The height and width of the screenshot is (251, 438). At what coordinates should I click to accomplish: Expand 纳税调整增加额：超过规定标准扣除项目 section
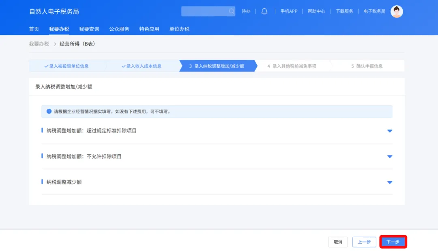389,131
